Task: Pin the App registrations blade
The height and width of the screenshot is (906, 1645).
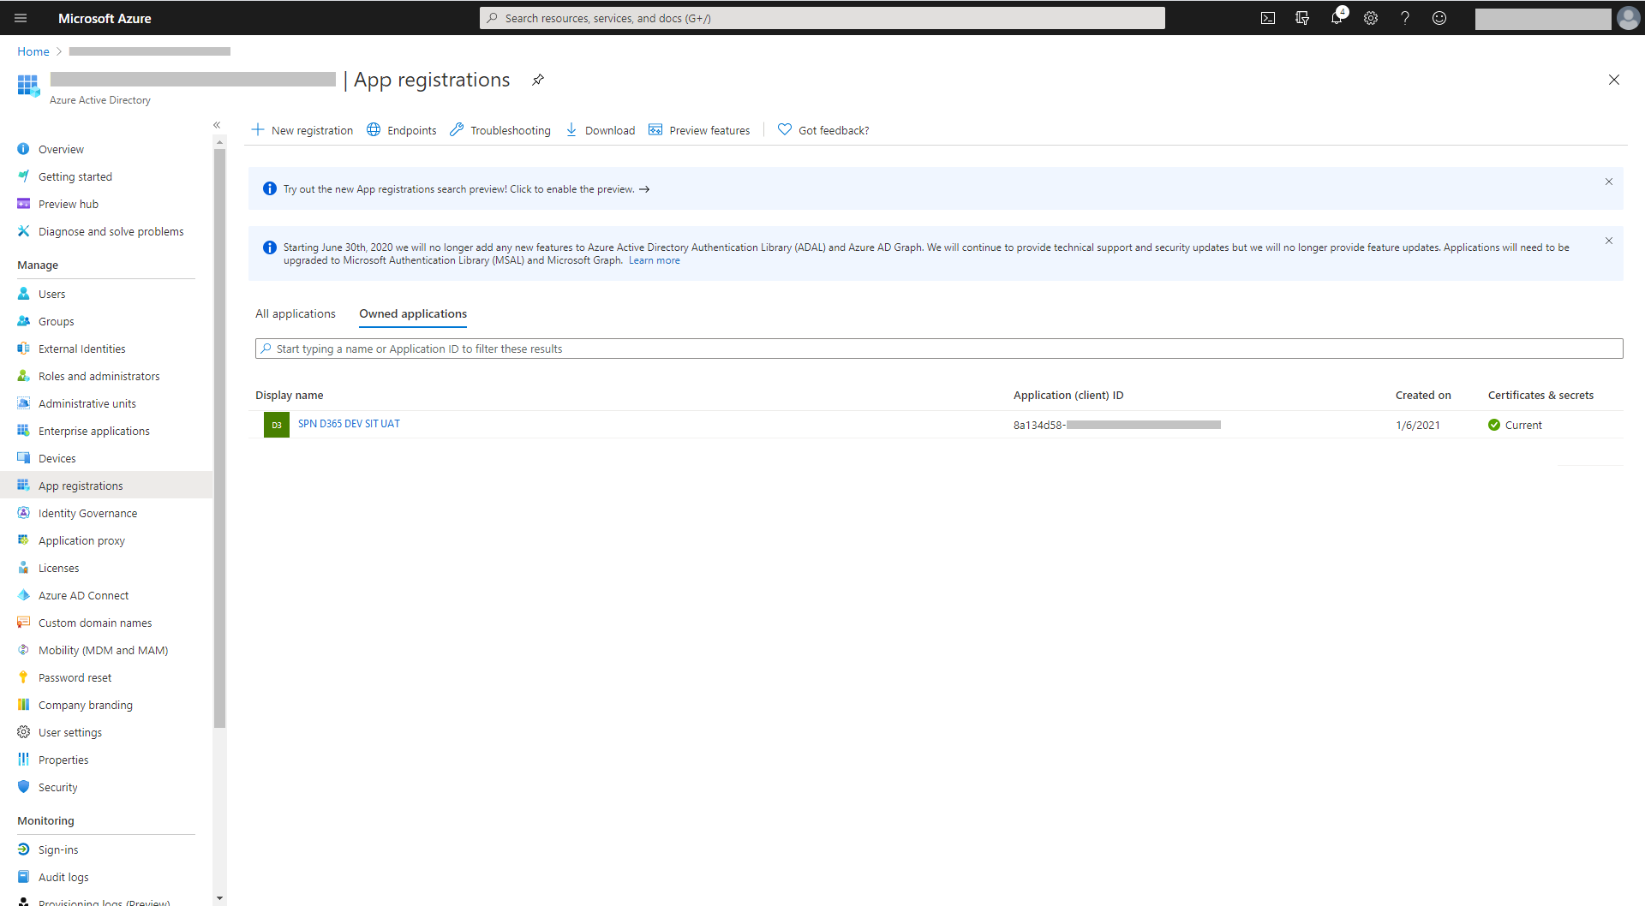Action: point(538,80)
